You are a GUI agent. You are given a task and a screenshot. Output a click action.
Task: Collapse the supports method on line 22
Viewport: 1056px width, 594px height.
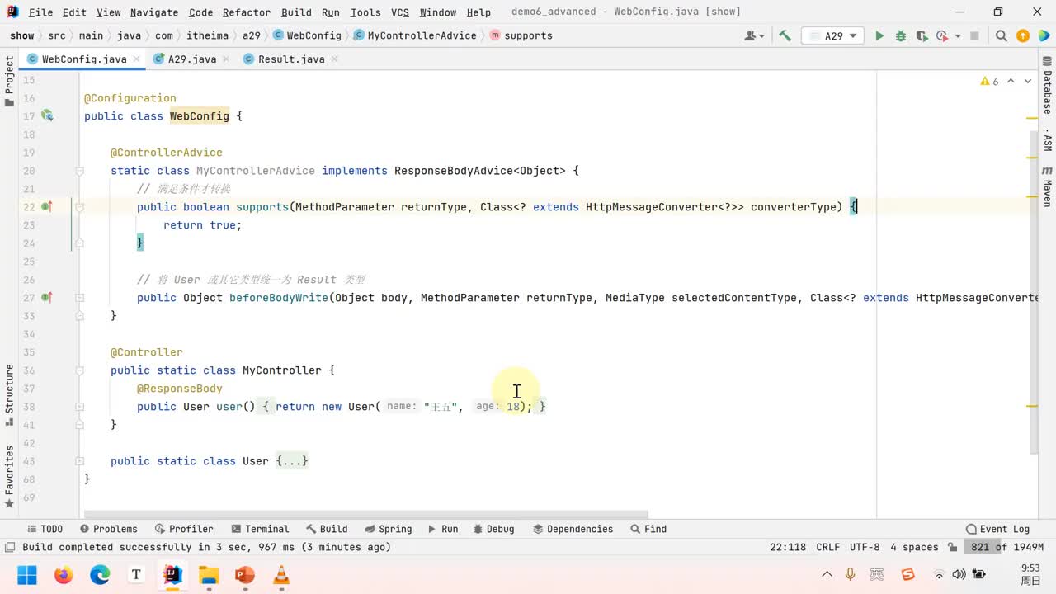pyautogui.click(x=79, y=207)
